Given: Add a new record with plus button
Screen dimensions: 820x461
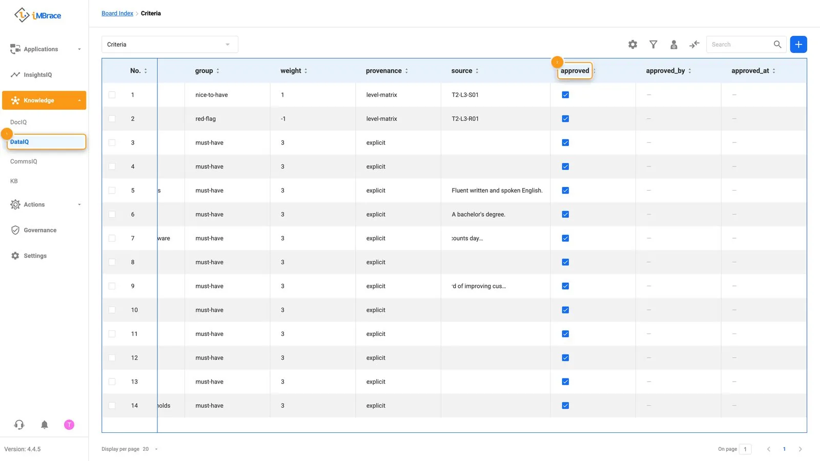Looking at the screenshot, I should coord(798,45).
